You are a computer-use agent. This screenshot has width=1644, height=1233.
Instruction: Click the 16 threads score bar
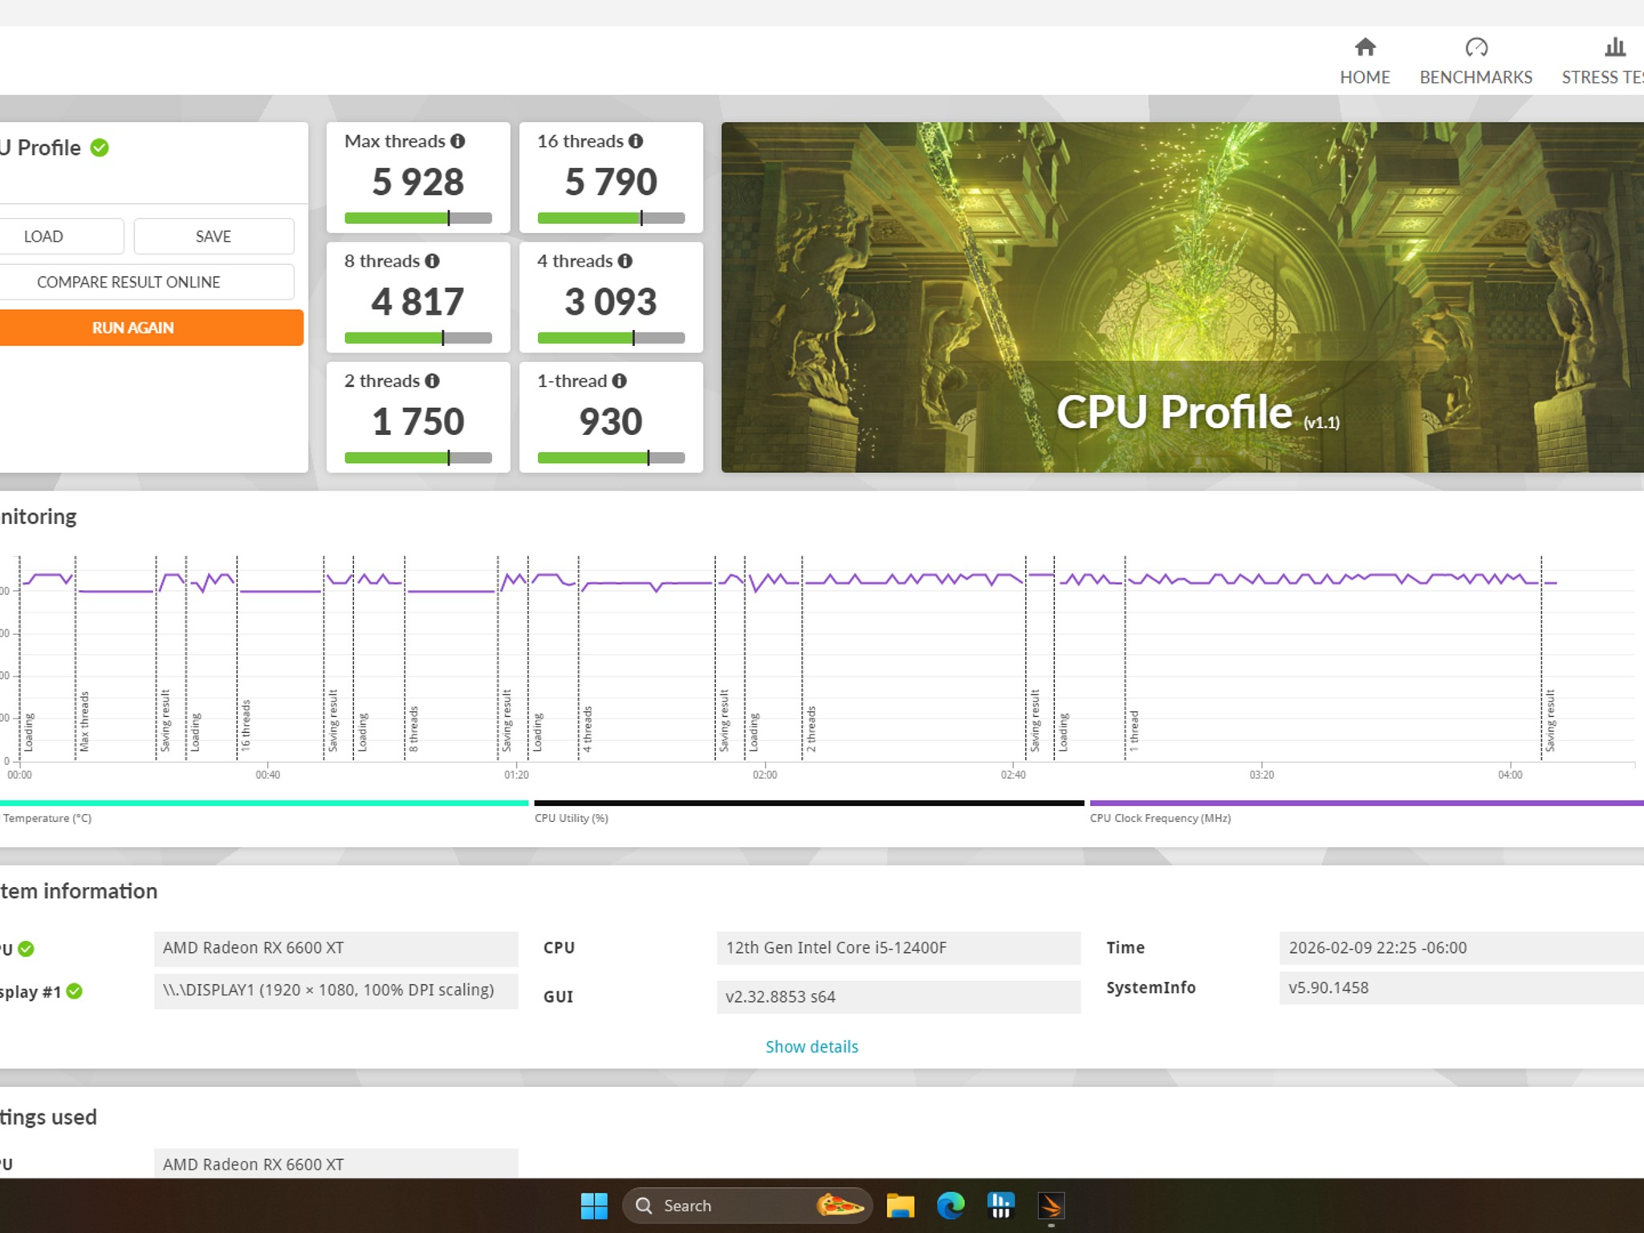tap(611, 218)
